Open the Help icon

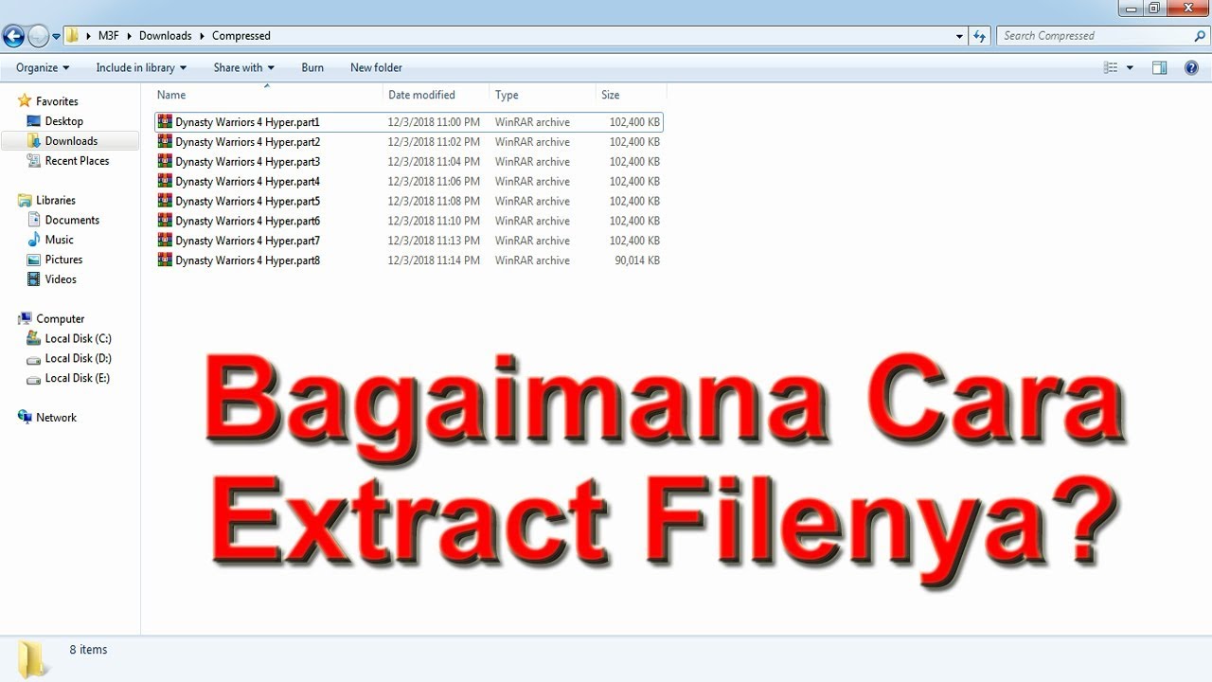(x=1191, y=67)
